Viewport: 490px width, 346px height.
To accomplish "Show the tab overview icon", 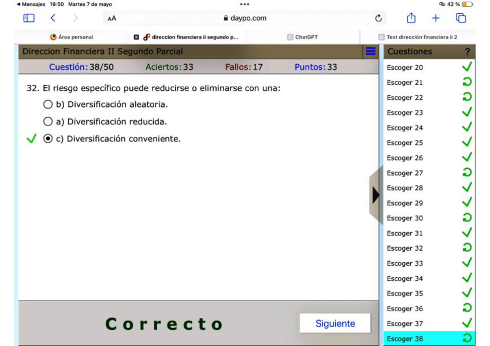I will [461, 18].
